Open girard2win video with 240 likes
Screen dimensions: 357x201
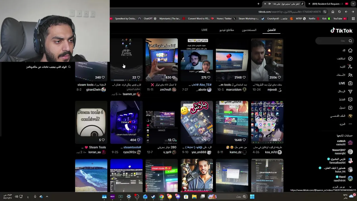pyautogui.click(x=91, y=71)
